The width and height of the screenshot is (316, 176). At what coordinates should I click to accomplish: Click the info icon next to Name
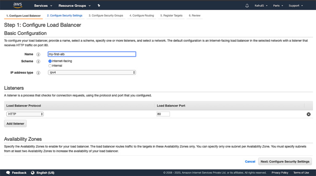[x=38, y=54]
